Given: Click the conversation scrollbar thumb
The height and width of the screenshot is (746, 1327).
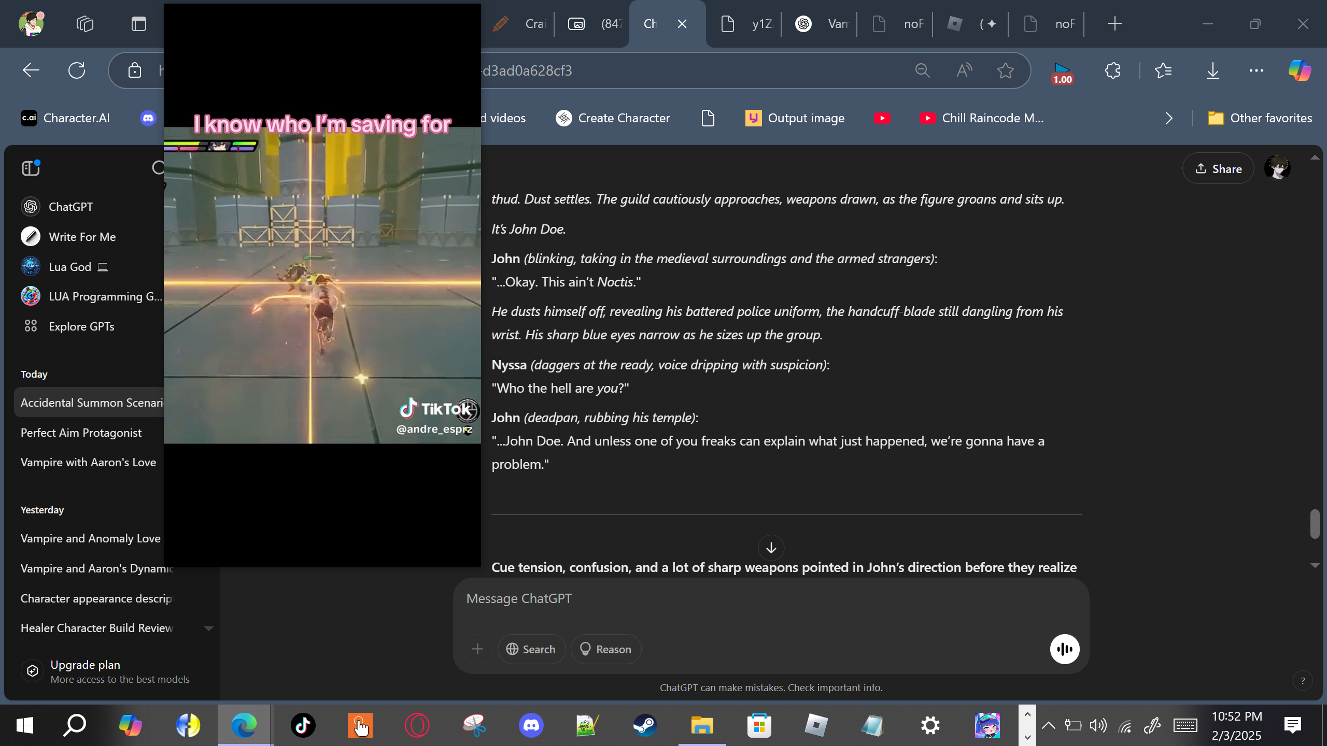Looking at the screenshot, I should 1315,524.
